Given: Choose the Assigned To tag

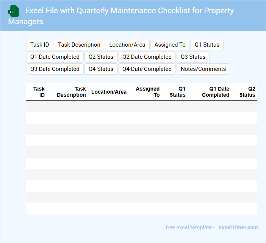Looking at the screenshot, I should (170, 45).
